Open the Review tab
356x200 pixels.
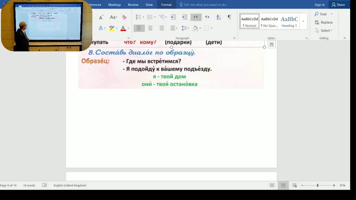click(x=133, y=5)
